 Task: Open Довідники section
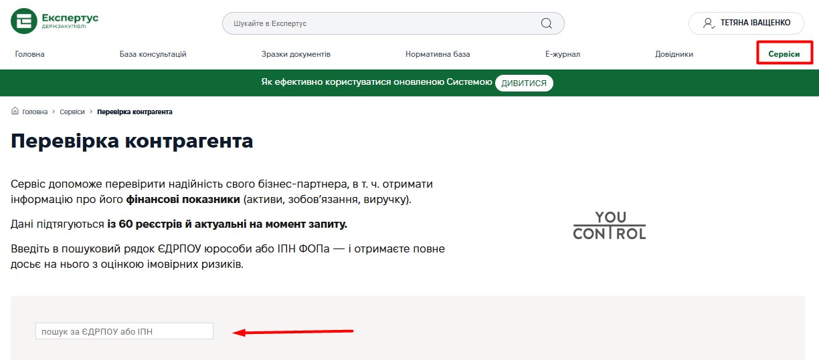coord(674,54)
